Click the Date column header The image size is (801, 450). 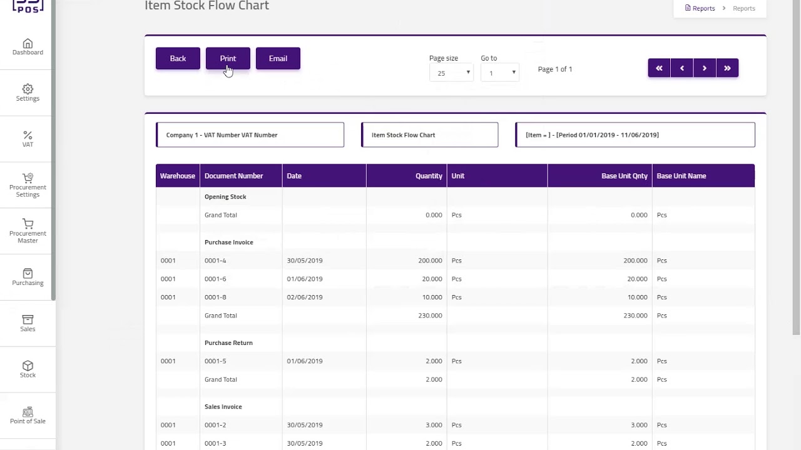pos(324,176)
